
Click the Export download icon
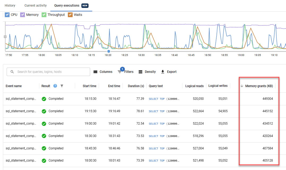(x=162, y=72)
